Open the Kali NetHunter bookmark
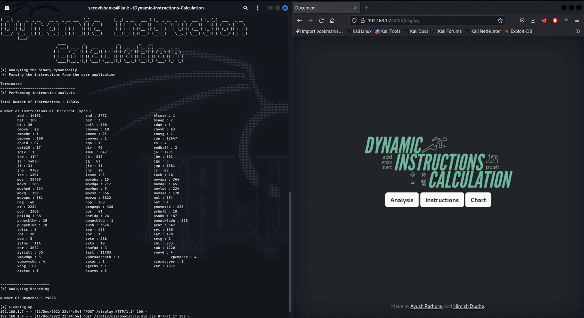Image resolution: width=584 pixels, height=318 pixels. [483, 31]
